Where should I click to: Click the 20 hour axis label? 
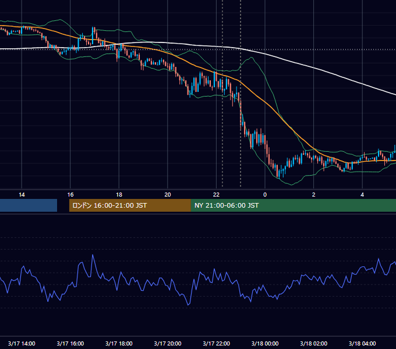pyautogui.click(x=168, y=195)
